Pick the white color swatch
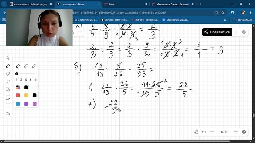Image resolution: width=255 pixels, height=143 pixels. point(35,87)
